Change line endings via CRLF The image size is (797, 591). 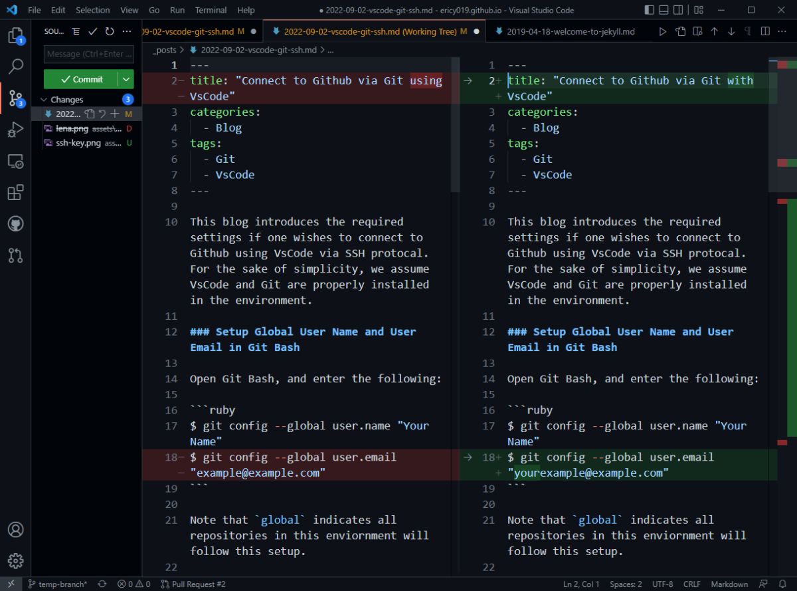click(691, 584)
